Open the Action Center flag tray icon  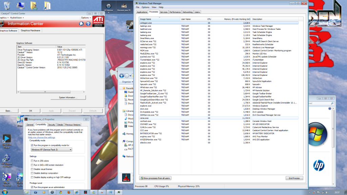click(x=319, y=192)
